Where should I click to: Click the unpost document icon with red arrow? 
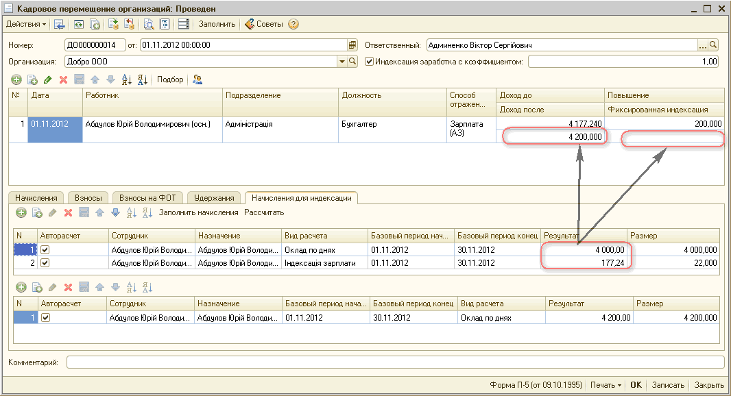129,24
